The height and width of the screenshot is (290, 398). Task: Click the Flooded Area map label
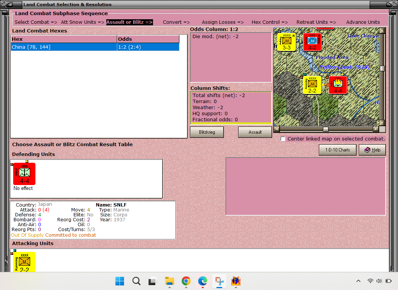(x=332, y=57)
